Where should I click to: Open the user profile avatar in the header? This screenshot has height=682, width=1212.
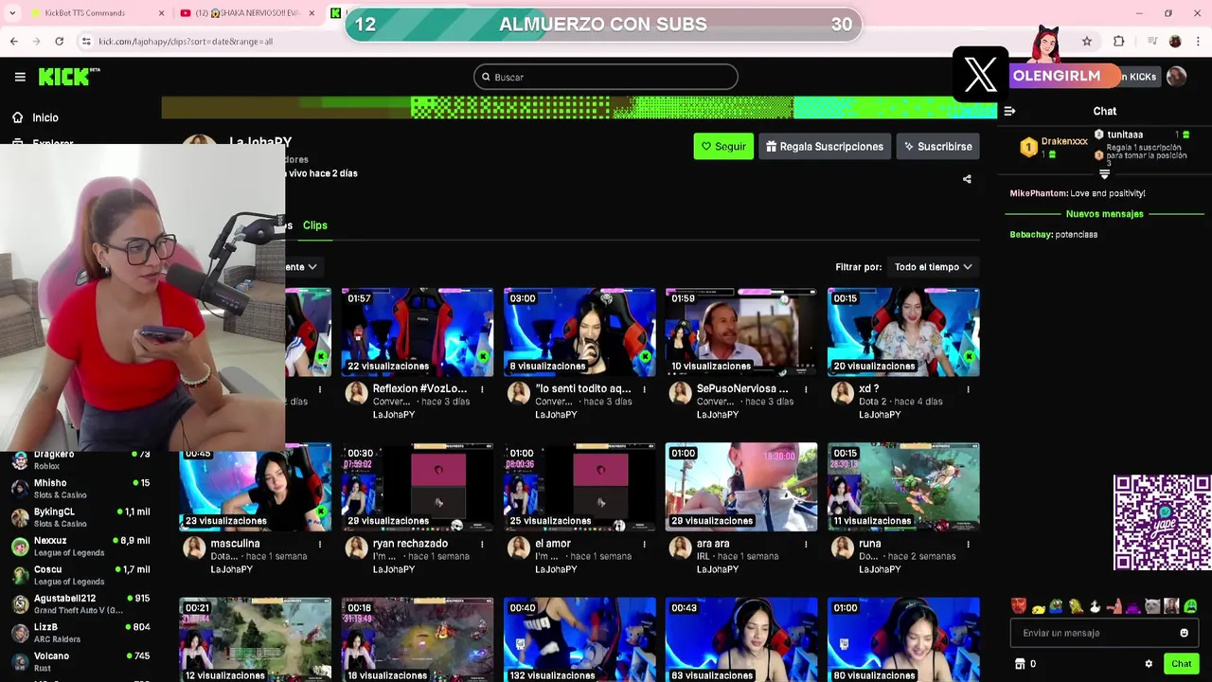coord(1176,77)
